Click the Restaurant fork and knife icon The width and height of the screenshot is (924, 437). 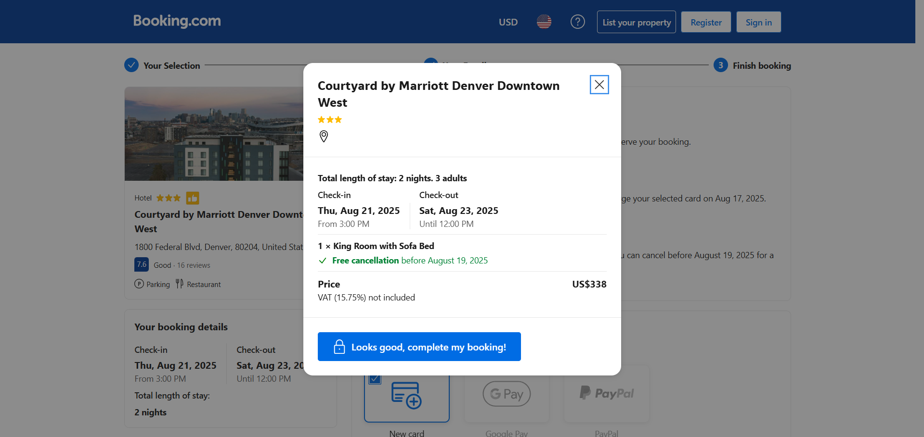tap(179, 284)
